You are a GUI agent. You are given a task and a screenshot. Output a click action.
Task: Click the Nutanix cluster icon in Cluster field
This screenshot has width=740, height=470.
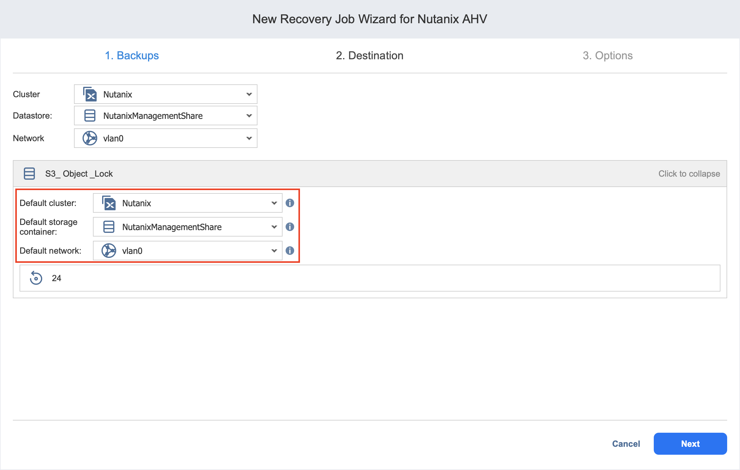(90, 94)
